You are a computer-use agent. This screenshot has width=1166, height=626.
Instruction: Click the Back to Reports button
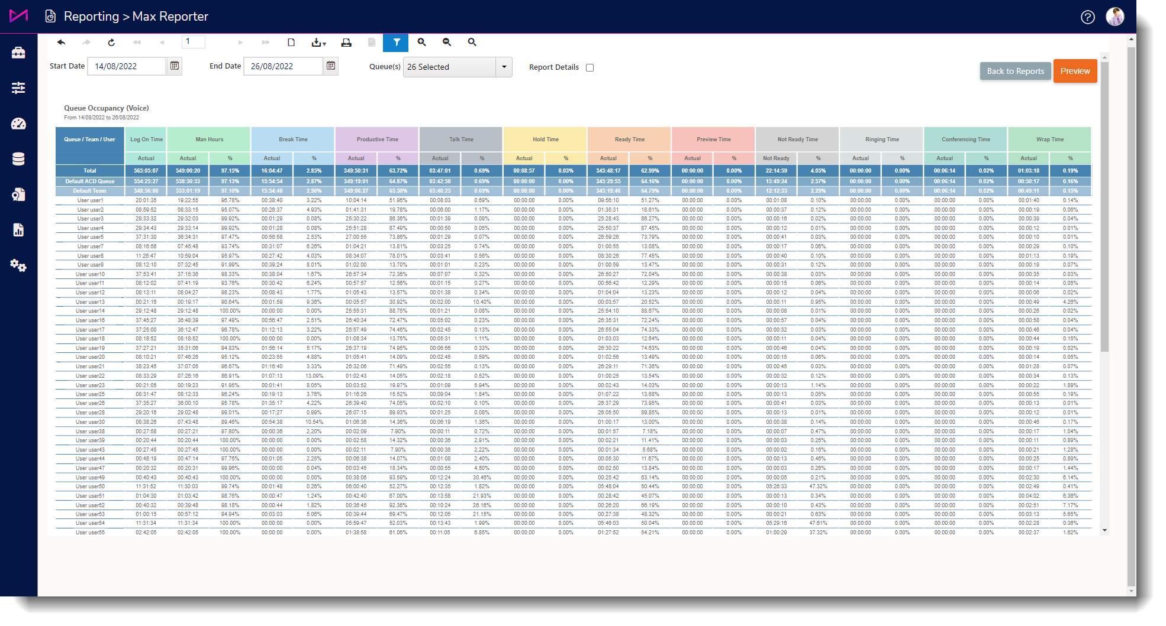point(1015,71)
